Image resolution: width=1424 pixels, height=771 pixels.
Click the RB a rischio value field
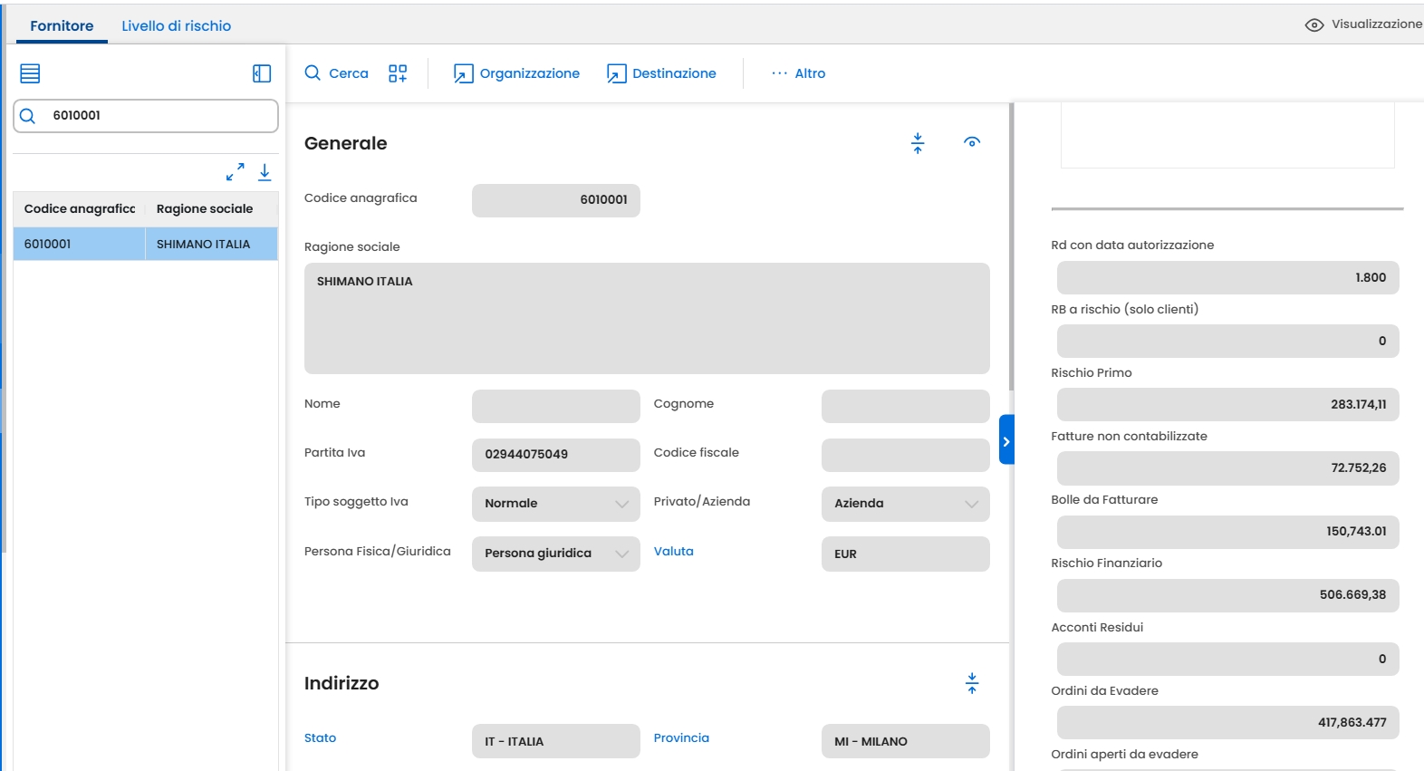(1228, 341)
